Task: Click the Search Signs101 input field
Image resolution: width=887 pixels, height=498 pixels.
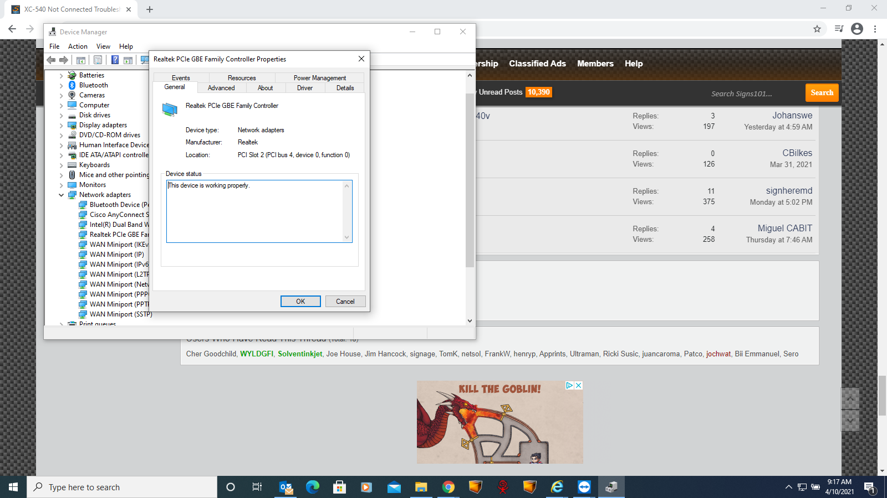Action: pyautogui.click(x=741, y=94)
